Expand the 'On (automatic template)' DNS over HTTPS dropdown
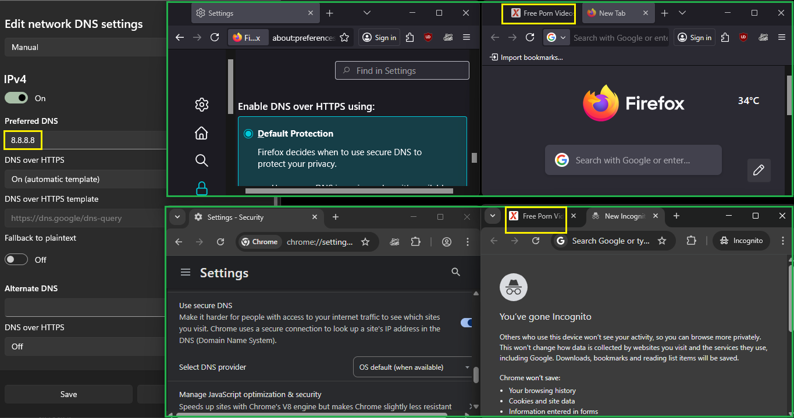 tap(84, 179)
